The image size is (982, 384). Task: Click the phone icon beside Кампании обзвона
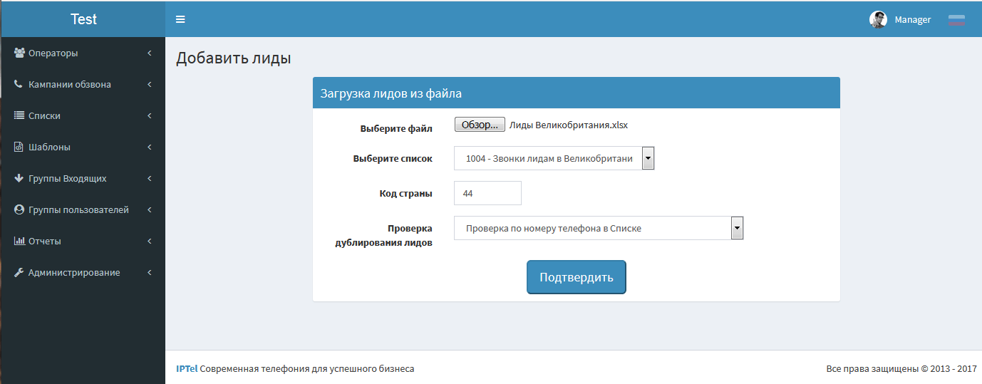point(19,84)
